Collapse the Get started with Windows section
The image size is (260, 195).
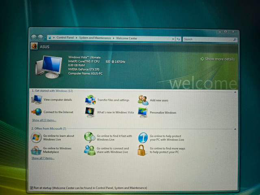click(235, 92)
